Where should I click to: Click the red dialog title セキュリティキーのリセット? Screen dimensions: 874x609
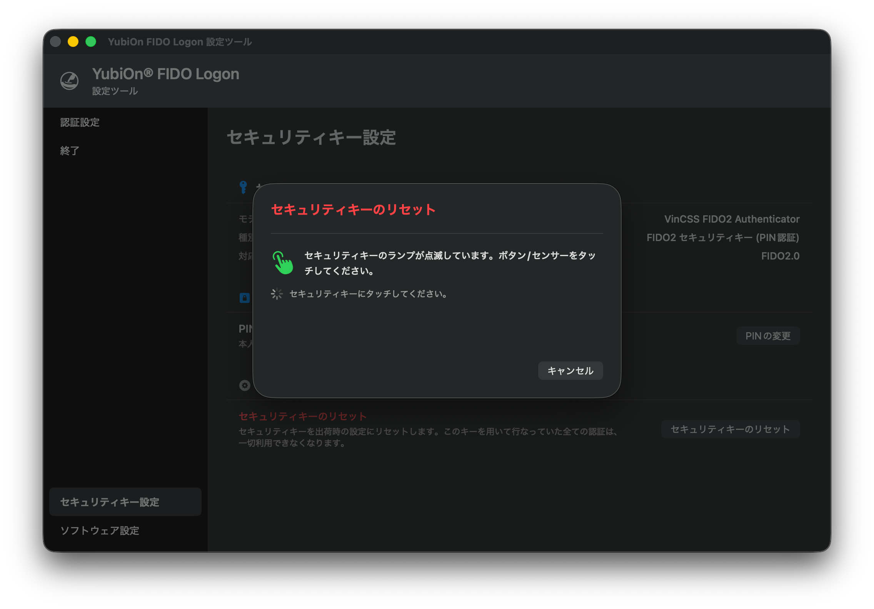click(353, 210)
